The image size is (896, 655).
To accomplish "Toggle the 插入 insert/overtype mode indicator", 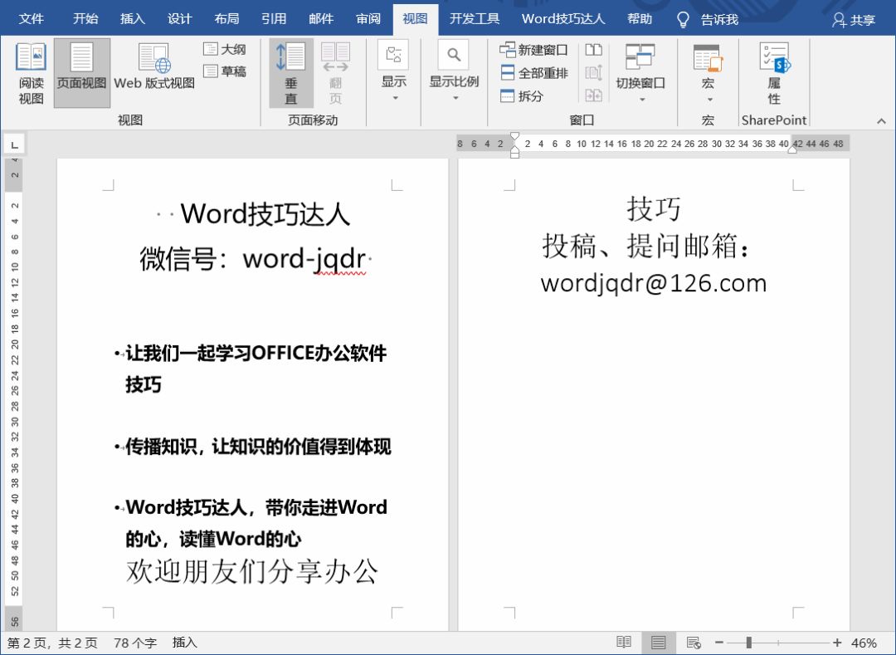I will tap(184, 643).
